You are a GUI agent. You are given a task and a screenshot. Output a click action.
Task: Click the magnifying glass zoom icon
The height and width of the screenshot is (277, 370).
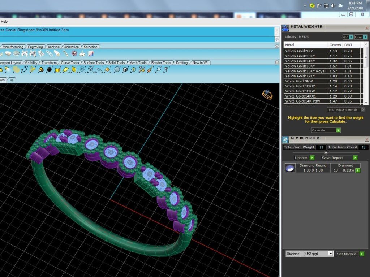coord(159,69)
